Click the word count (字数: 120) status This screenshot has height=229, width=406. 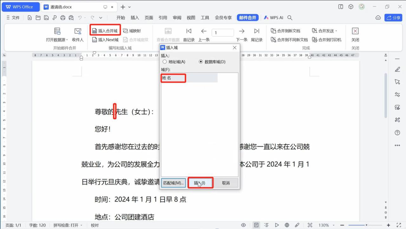tap(37, 225)
